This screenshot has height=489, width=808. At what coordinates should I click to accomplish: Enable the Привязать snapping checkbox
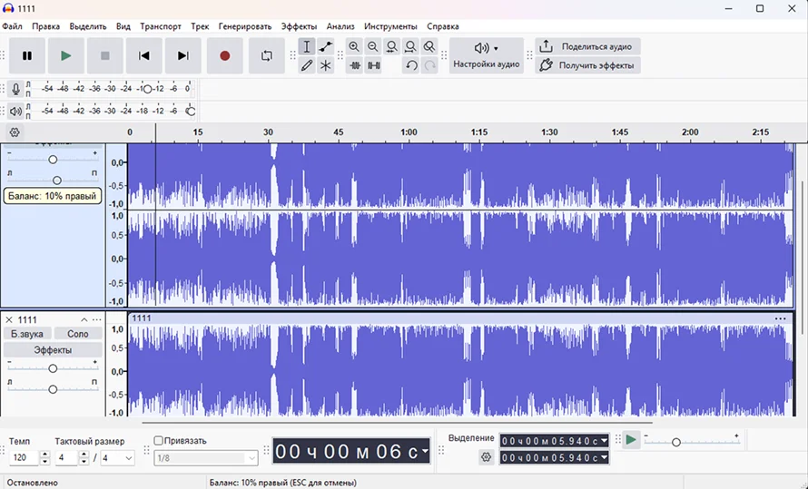159,441
